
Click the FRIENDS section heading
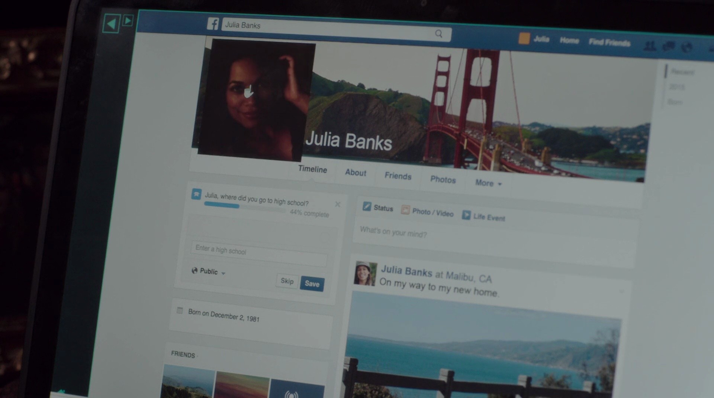coord(183,355)
